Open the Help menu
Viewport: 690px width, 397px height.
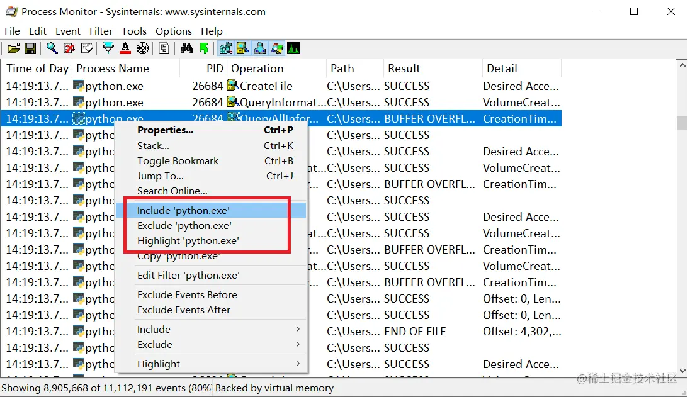pos(212,31)
